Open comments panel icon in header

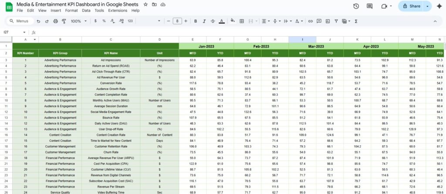[369, 6]
